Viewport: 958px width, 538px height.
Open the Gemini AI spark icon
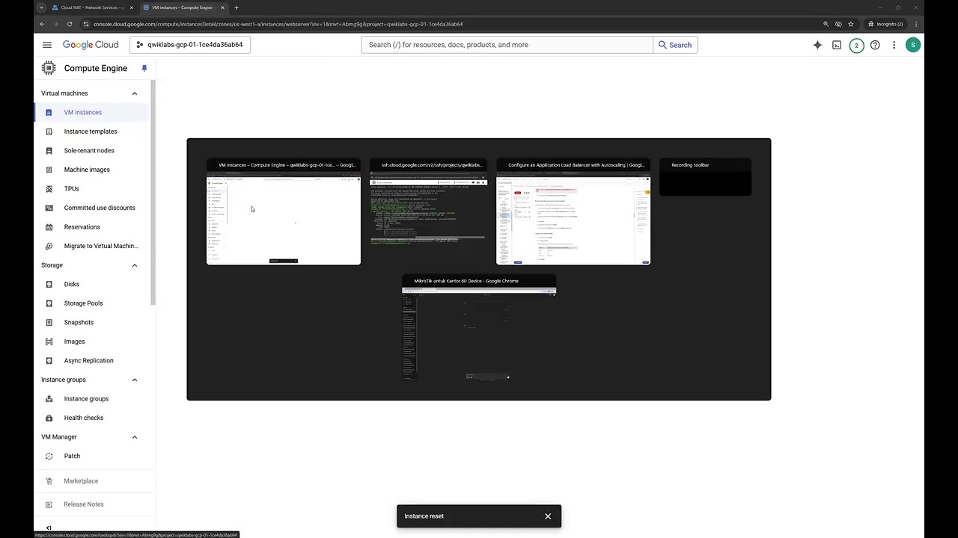(817, 45)
